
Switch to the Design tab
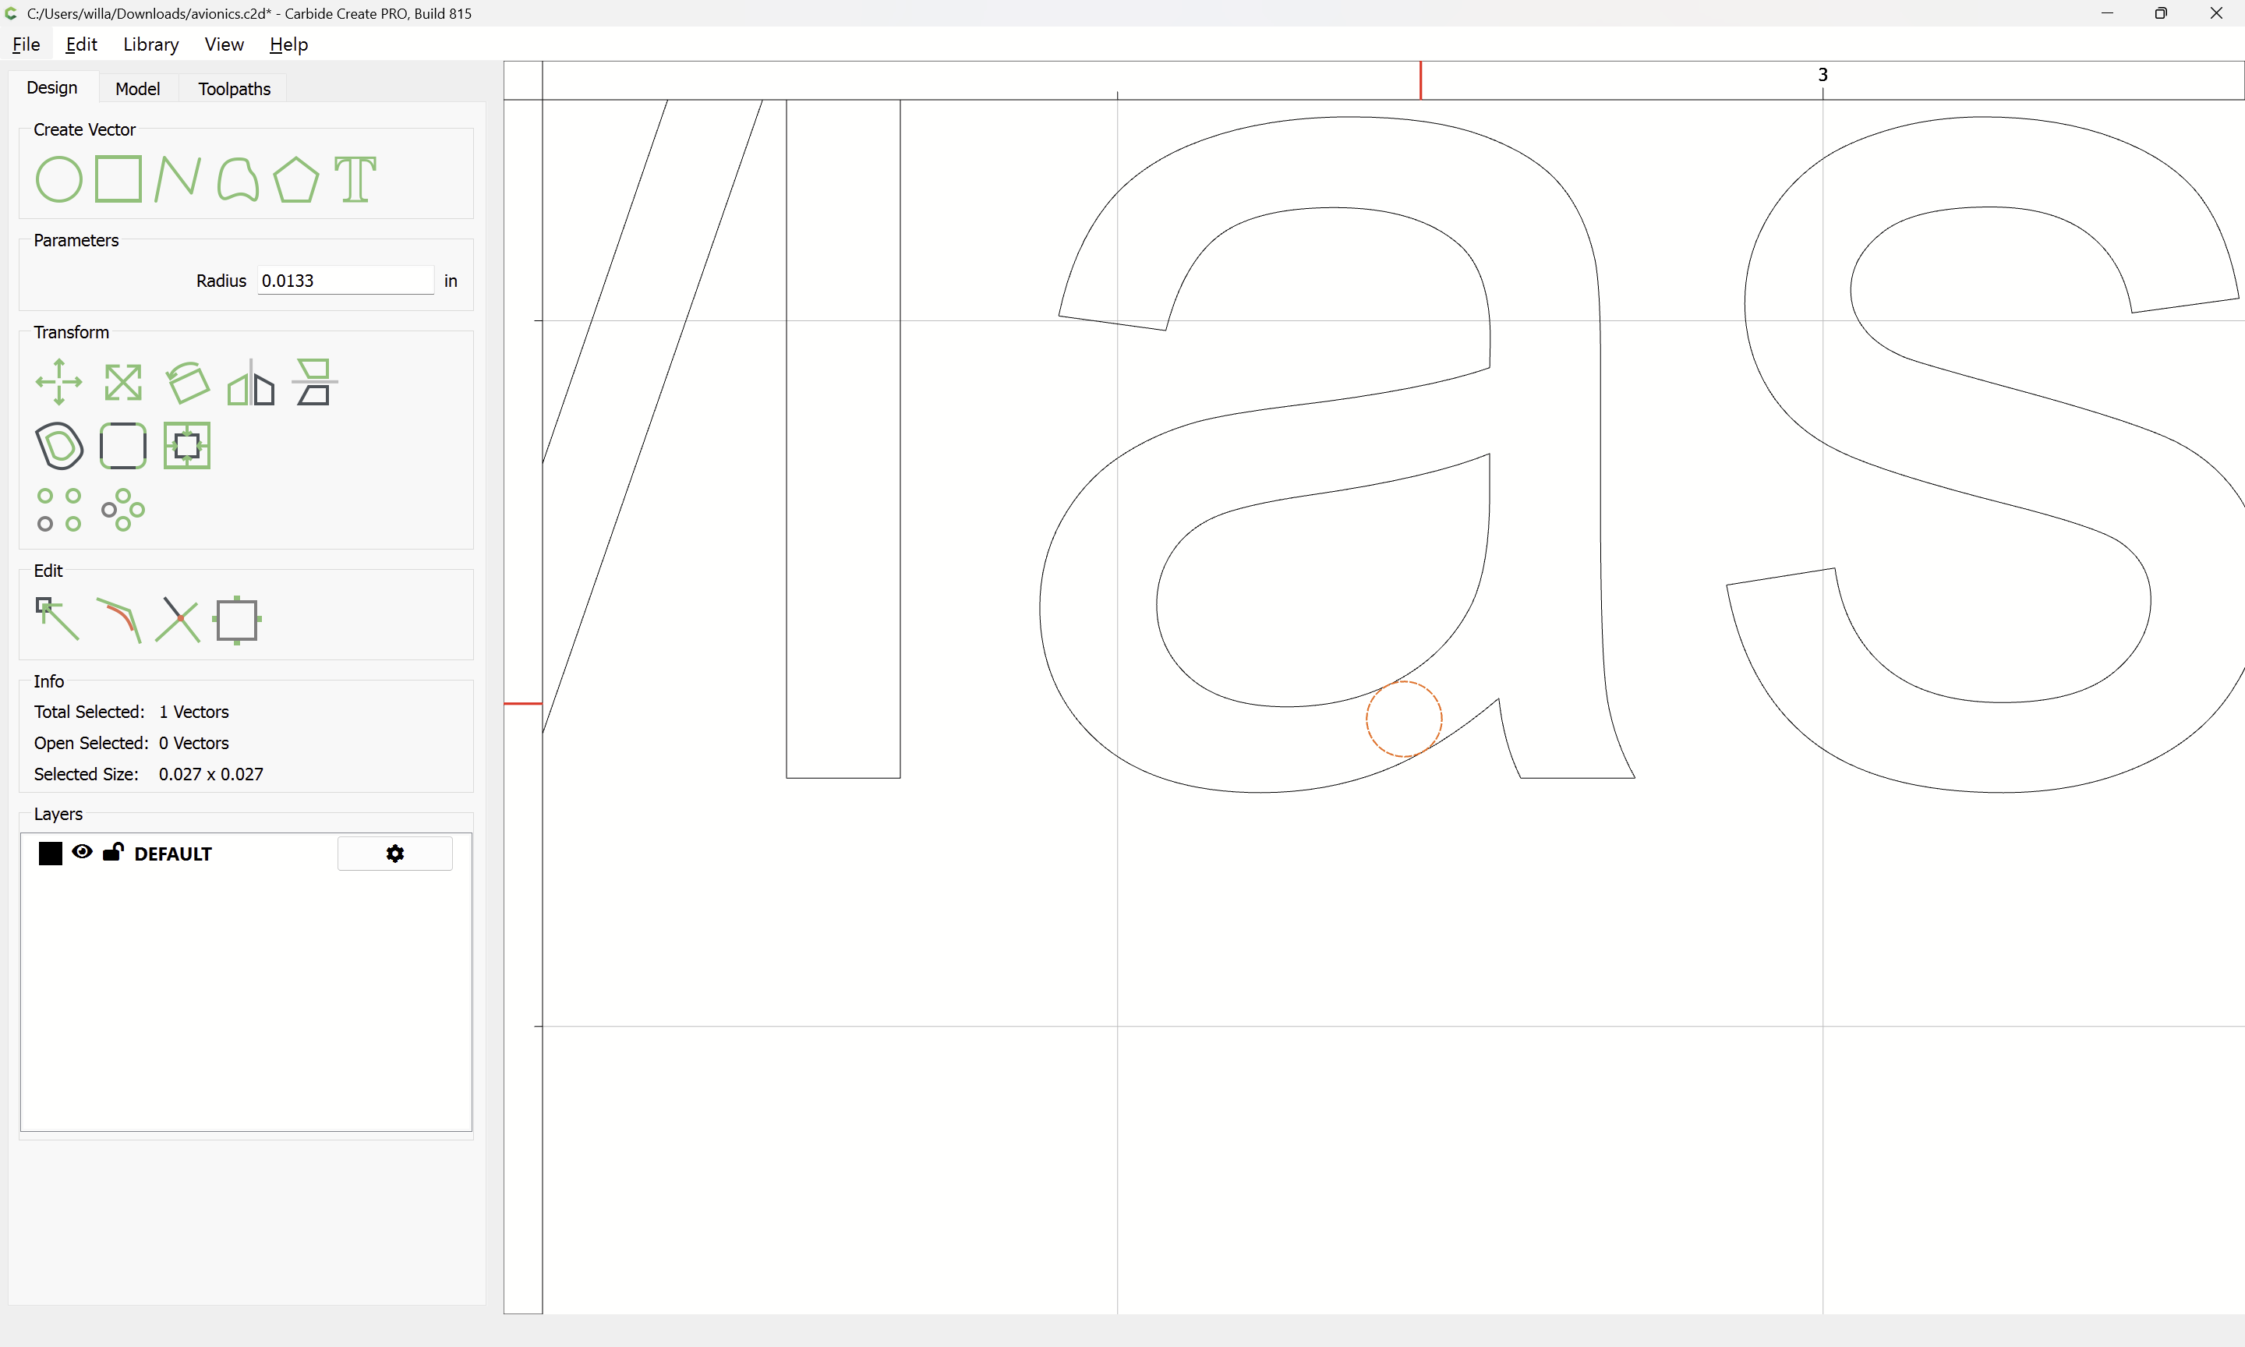[51, 88]
